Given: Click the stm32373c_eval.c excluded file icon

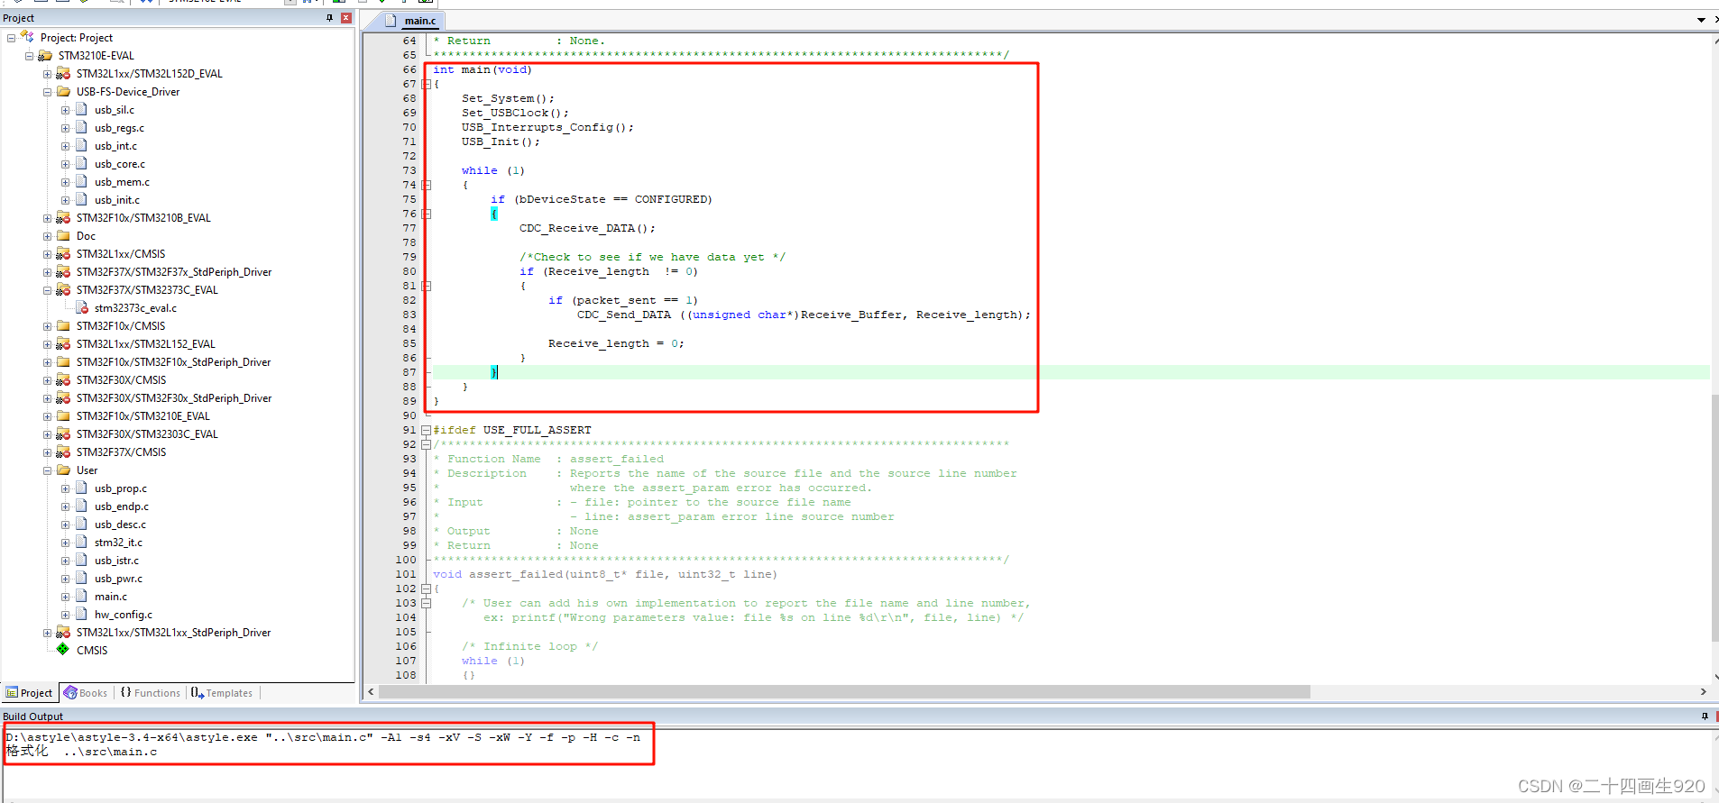Looking at the screenshot, I should pos(82,307).
